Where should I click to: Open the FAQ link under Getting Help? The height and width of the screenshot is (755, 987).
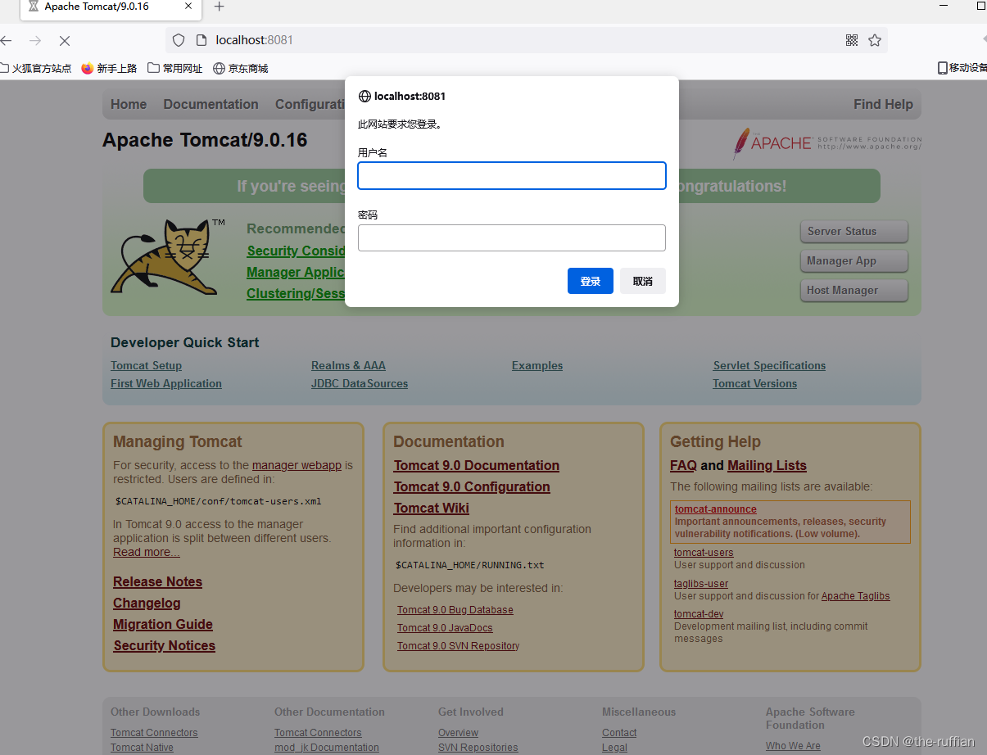[683, 465]
